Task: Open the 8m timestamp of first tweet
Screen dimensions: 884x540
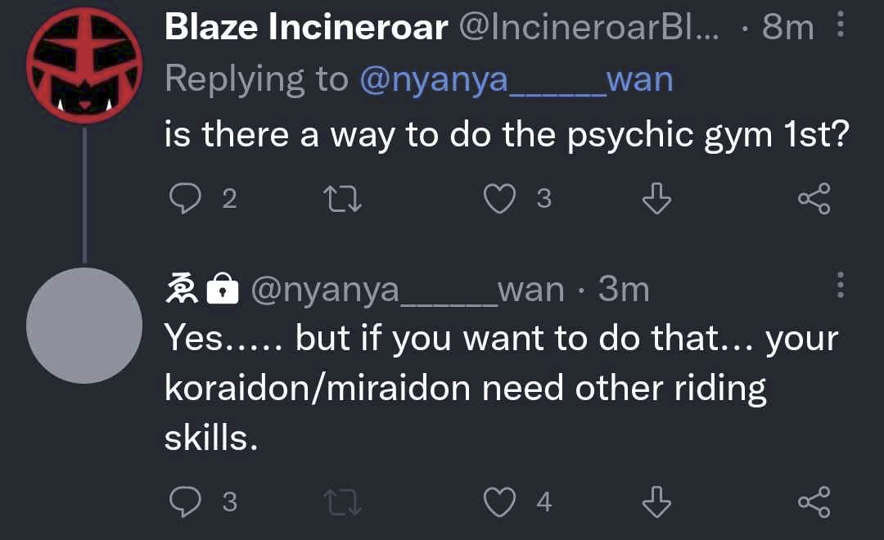Action: [787, 26]
